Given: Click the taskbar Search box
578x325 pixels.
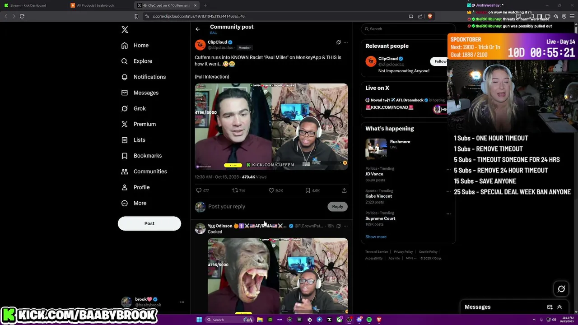Looking at the screenshot, I should click(229, 320).
